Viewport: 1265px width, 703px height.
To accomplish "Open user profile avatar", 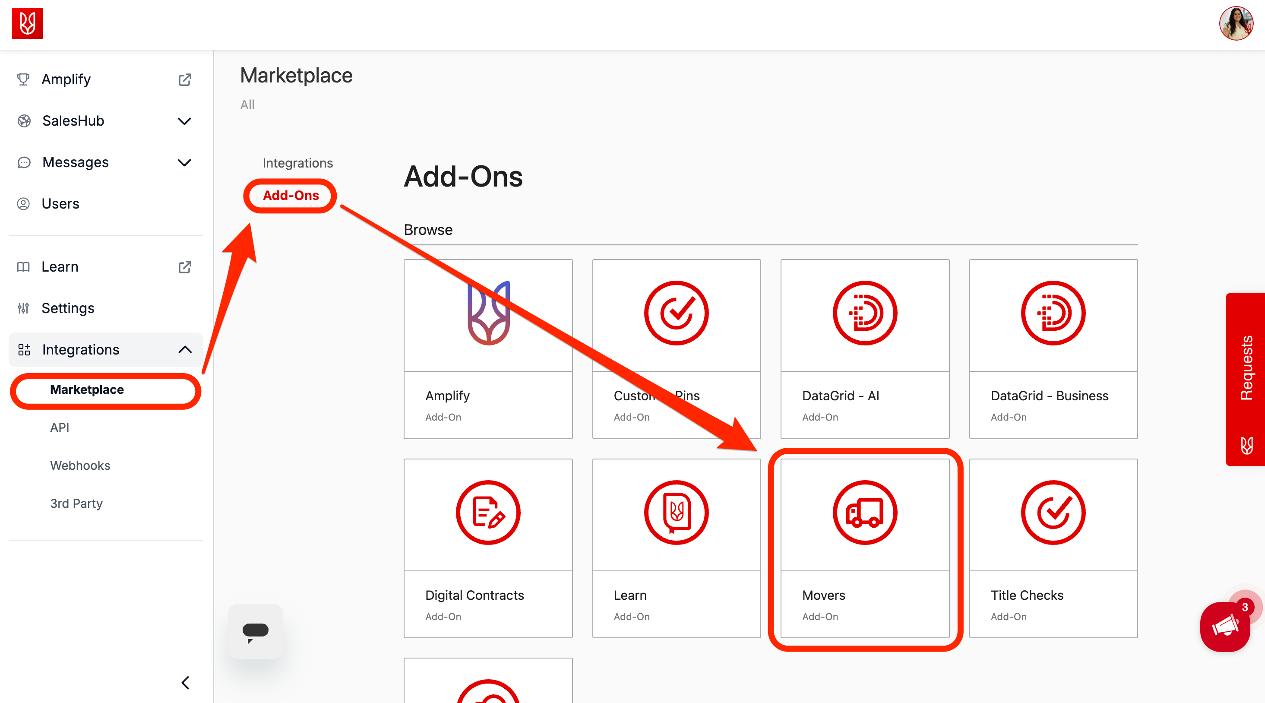I will [1236, 24].
